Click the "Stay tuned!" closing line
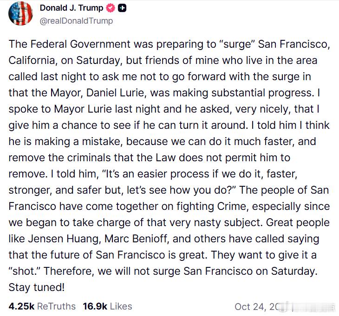 coord(37,287)
